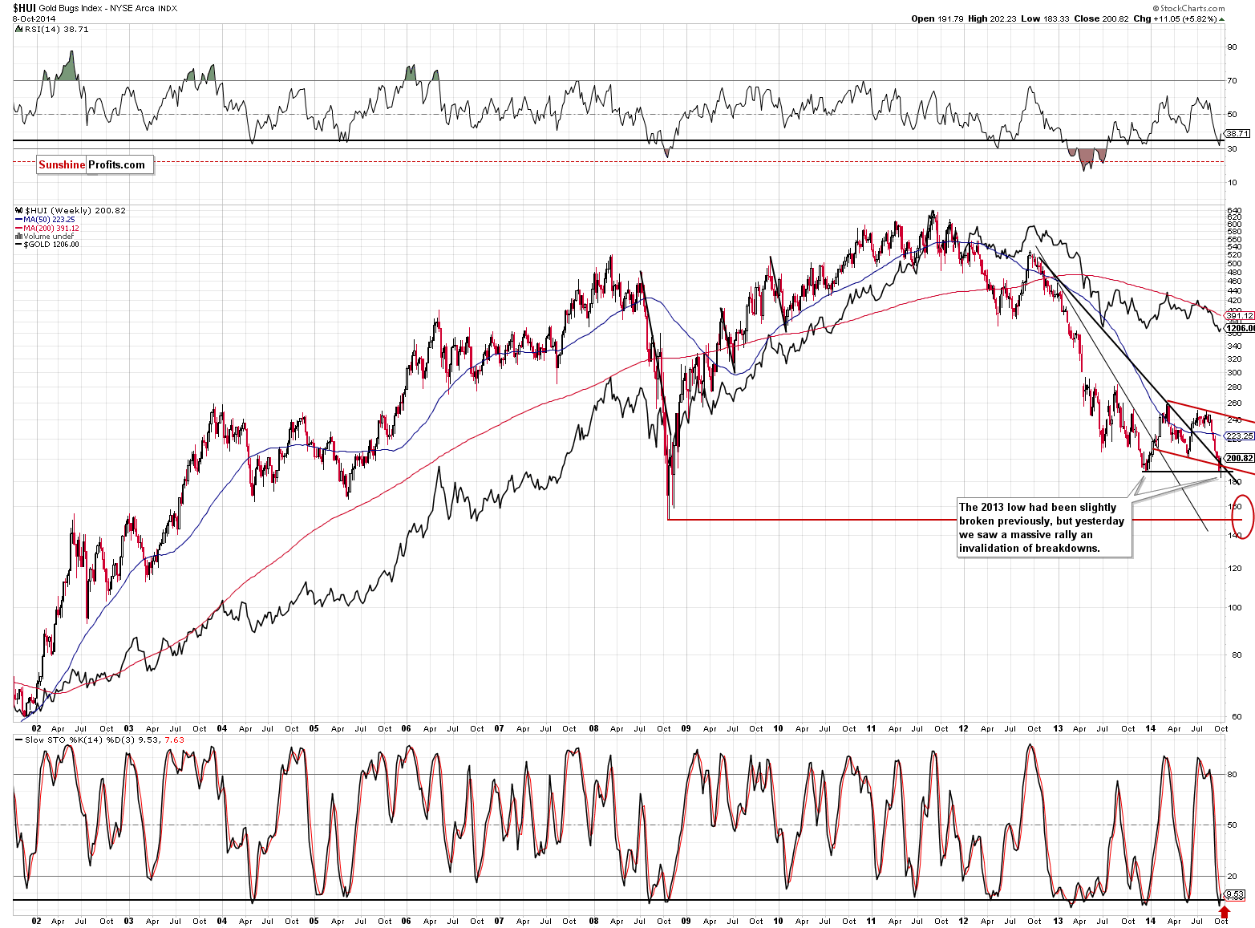Click year '09' on the price chart's time axis
Screen dimensions: 1255x928
tap(686, 729)
